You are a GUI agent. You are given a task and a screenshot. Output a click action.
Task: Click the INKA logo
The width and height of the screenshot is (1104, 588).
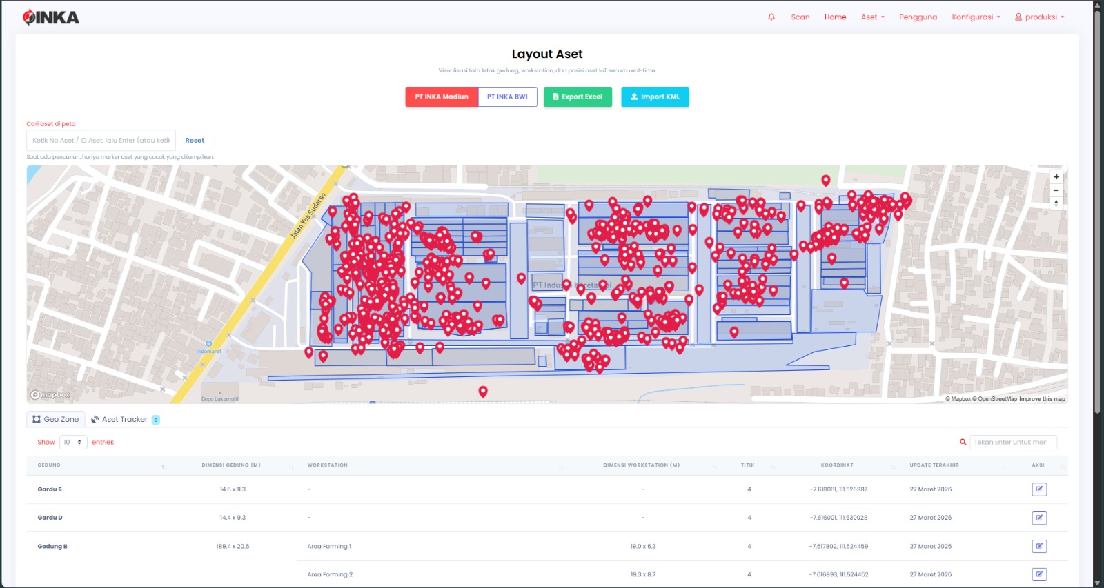[51, 17]
